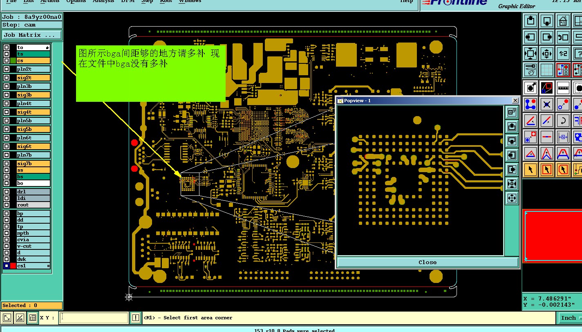The height and width of the screenshot is (332, 582).
Task: Open the Job Matrix button
Action: [x=31, y=35]
